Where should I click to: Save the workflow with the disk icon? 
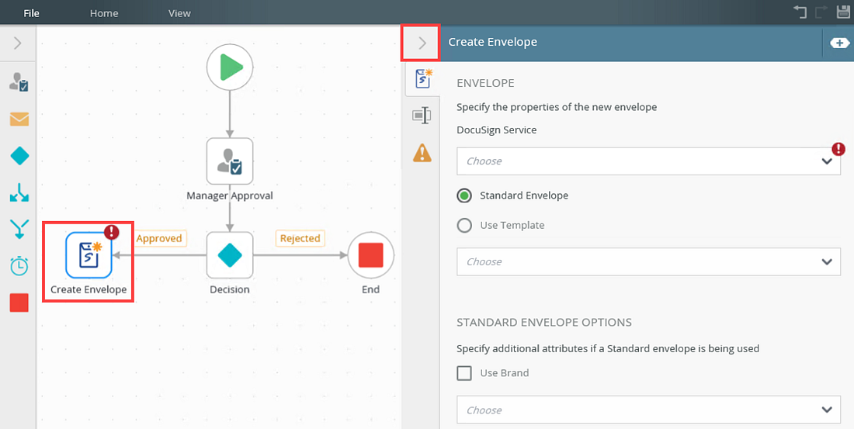(x=844, y=12)
